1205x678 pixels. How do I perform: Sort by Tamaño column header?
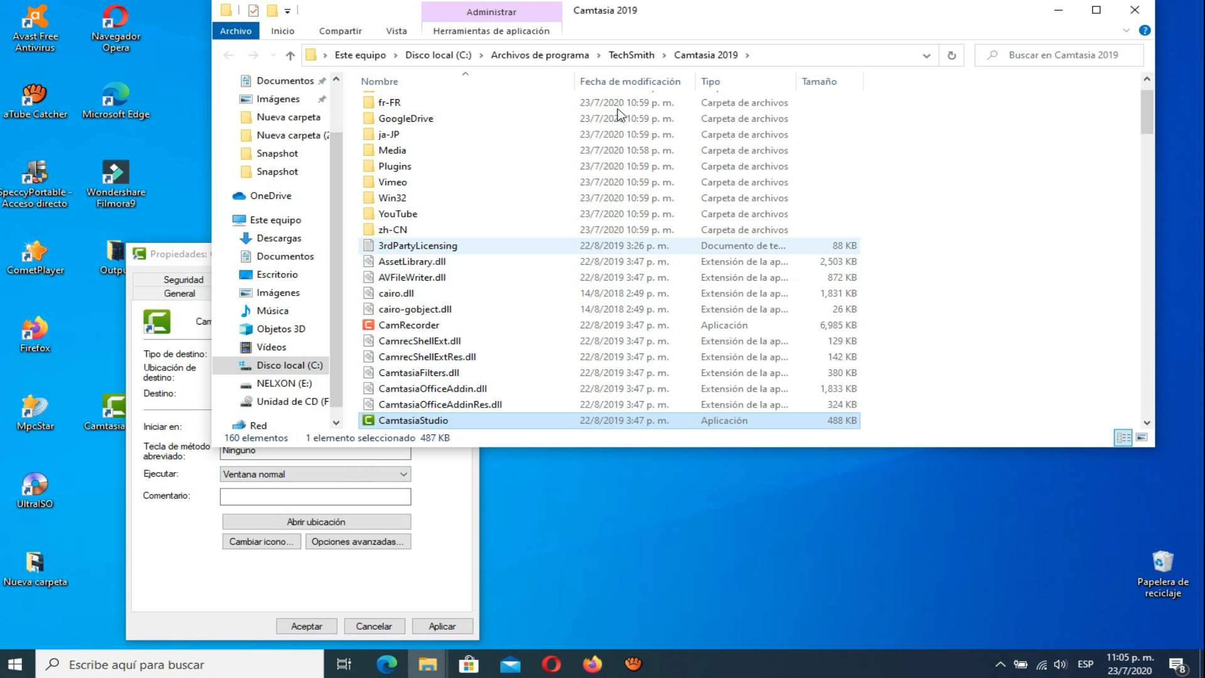828,82
